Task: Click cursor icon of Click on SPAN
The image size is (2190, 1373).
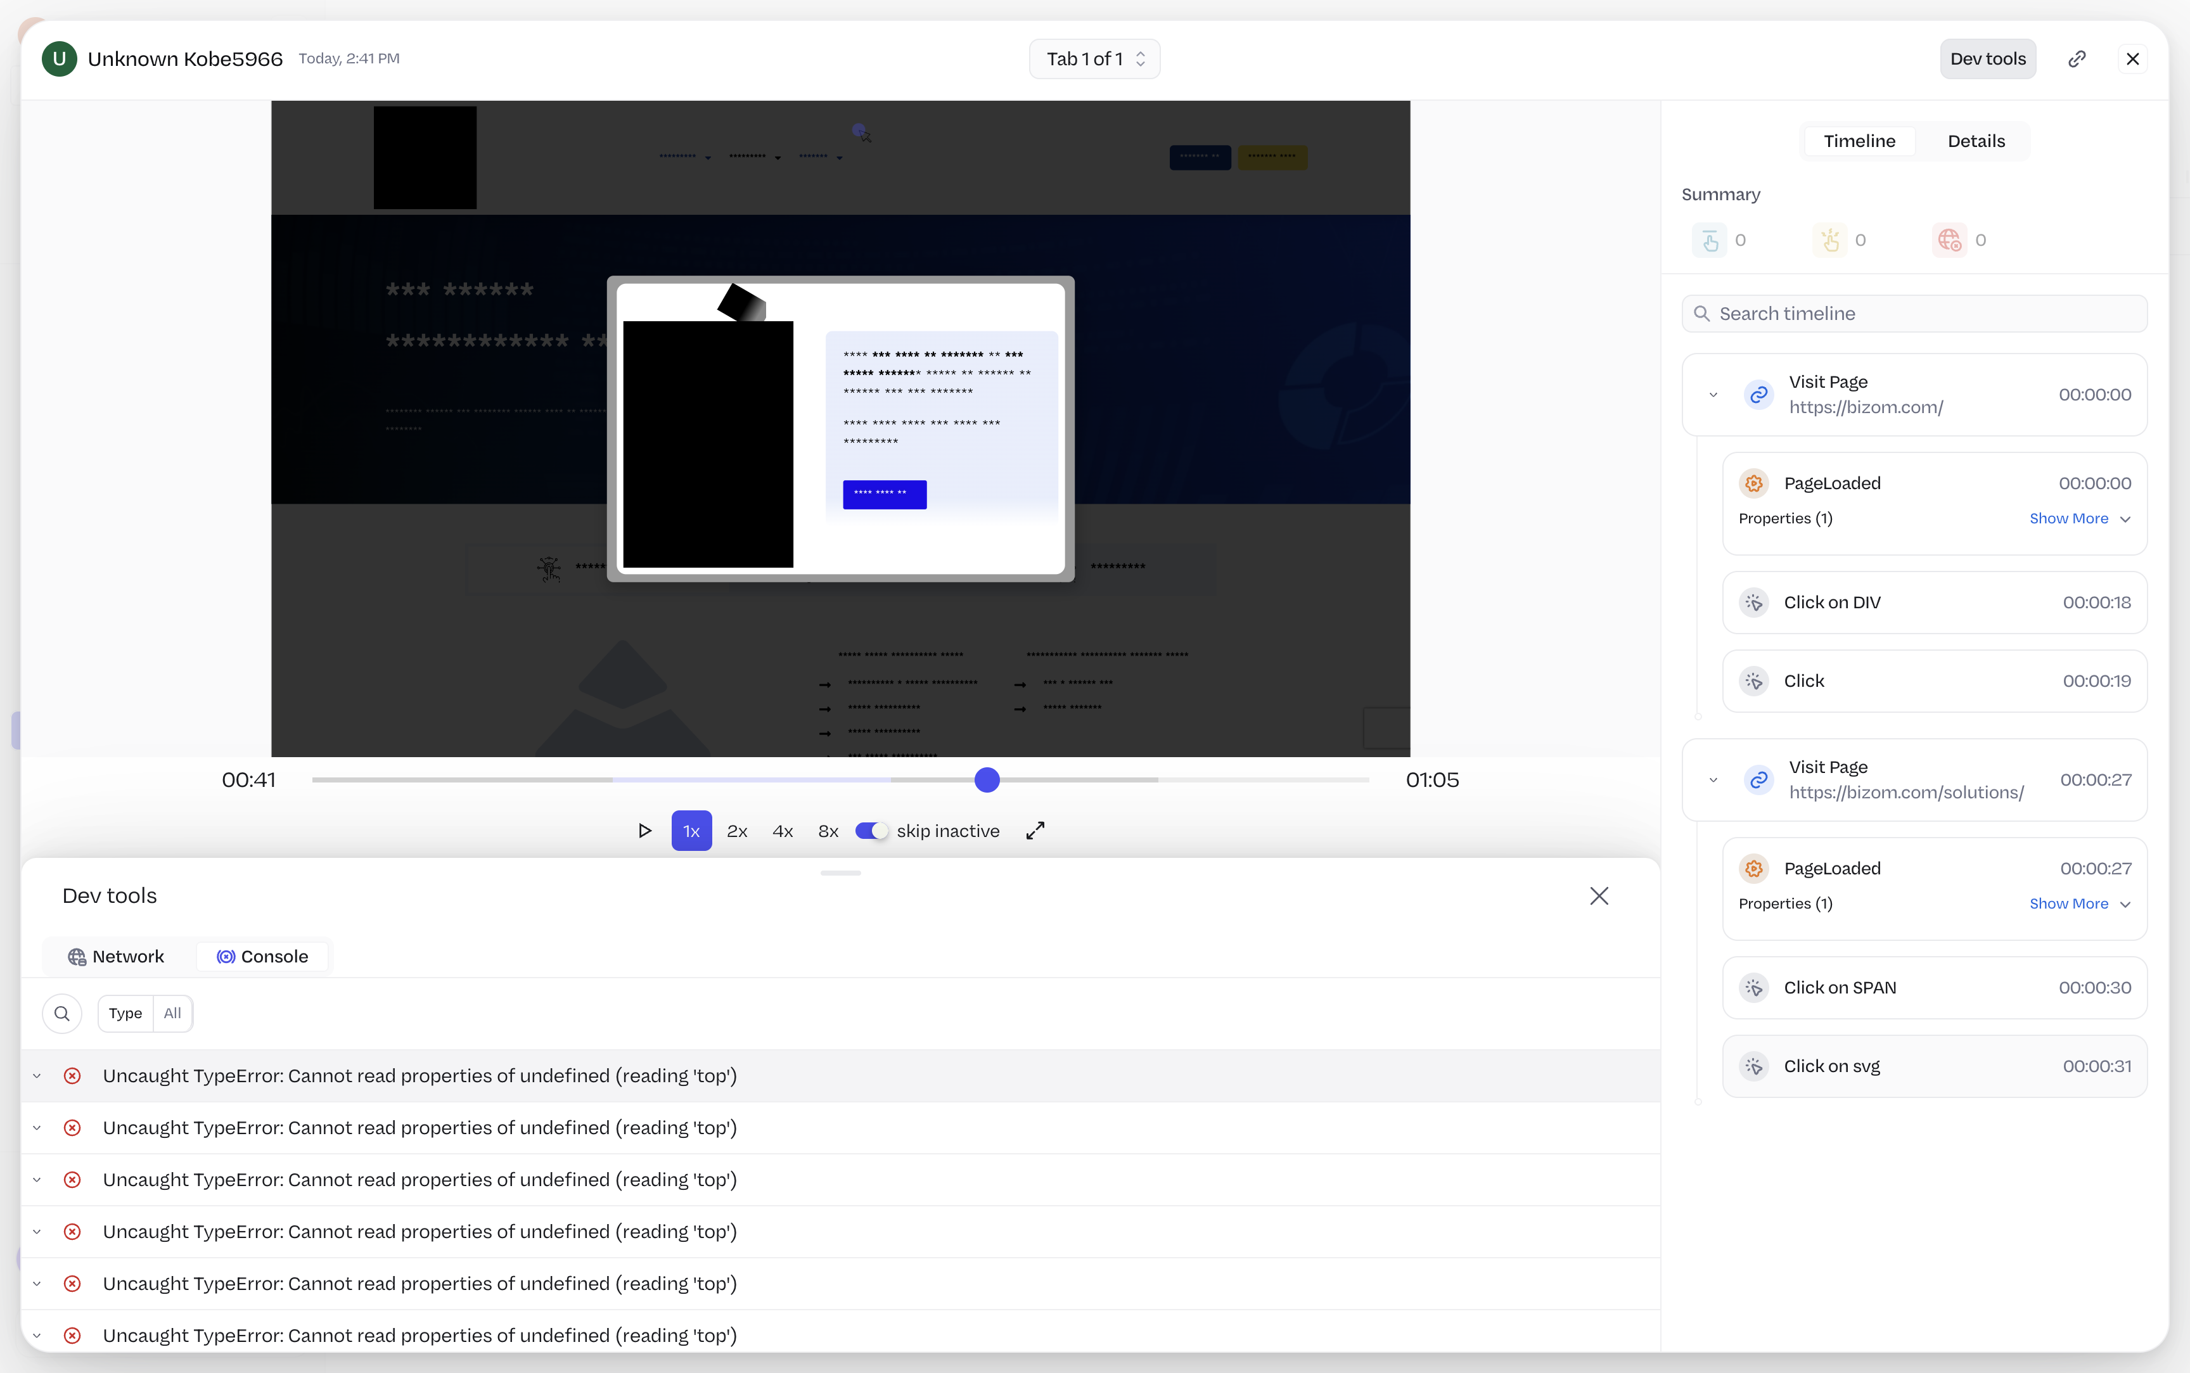Action: point(1754,987)
